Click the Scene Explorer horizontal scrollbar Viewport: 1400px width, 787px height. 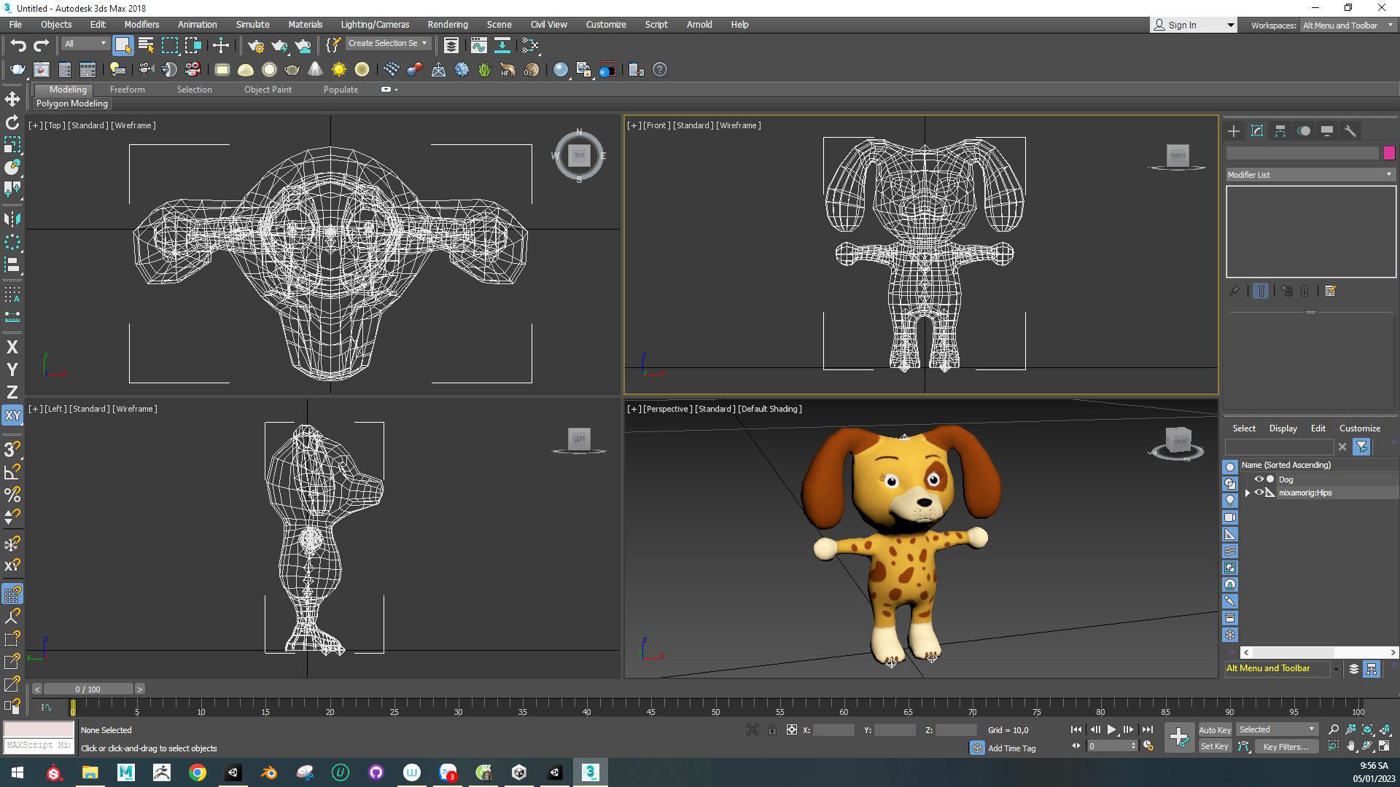pyautogui.click(x=1319, y=653)
